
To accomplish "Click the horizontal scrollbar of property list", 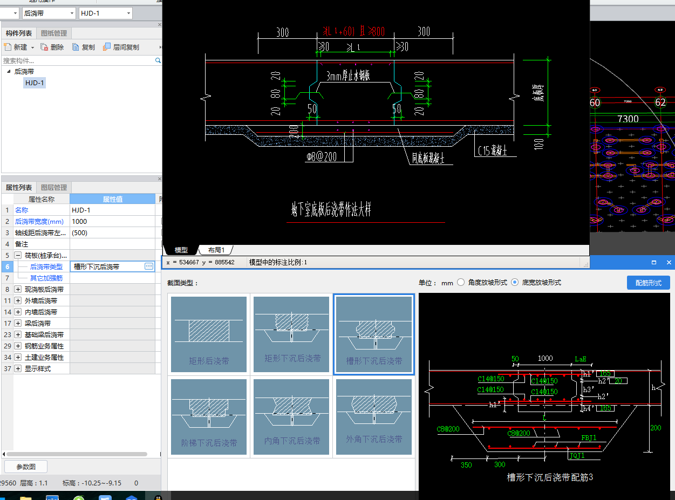I will point(76,454).
